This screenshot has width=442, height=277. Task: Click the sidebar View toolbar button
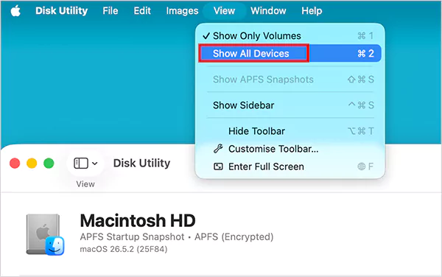click(x=85, y=163)
